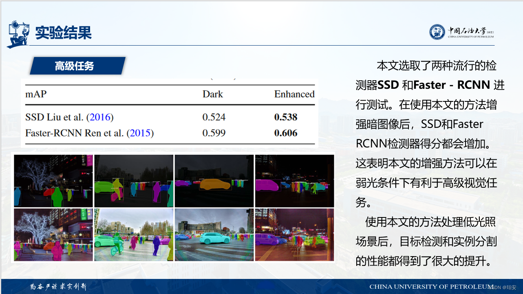Image resolution: width=523 pixels, height=294 pixels.
Task: Select the dark intersection with segmented pedestrians
Action: click(294, 181)
